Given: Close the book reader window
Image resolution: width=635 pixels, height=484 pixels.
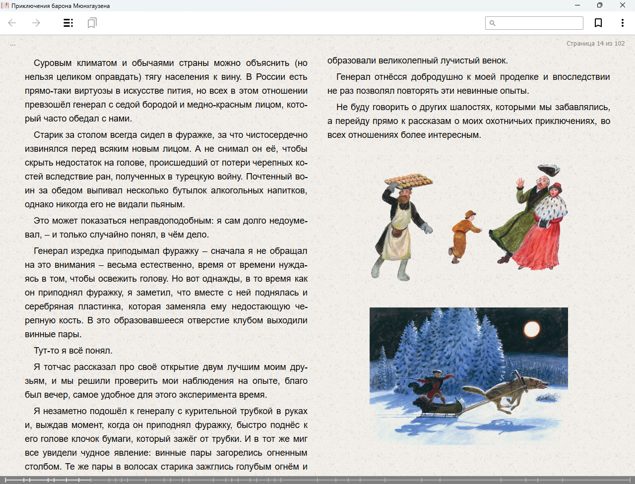Looking at the screenshot, I should [623, 5].
